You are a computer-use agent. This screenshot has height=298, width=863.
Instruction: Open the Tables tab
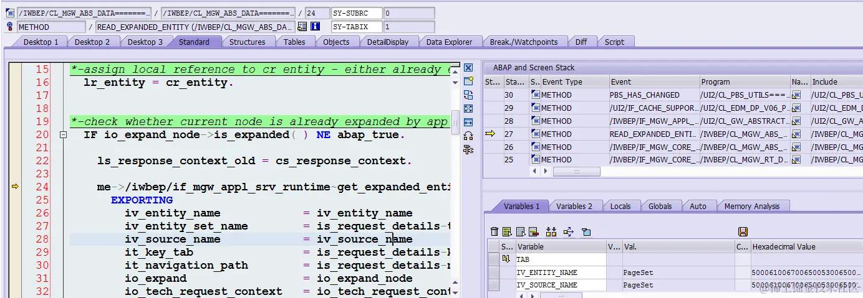(x=294, y=42)
